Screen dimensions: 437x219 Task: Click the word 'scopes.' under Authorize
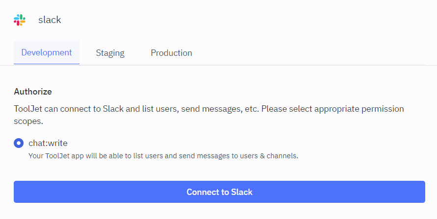(x=29, y=121)
